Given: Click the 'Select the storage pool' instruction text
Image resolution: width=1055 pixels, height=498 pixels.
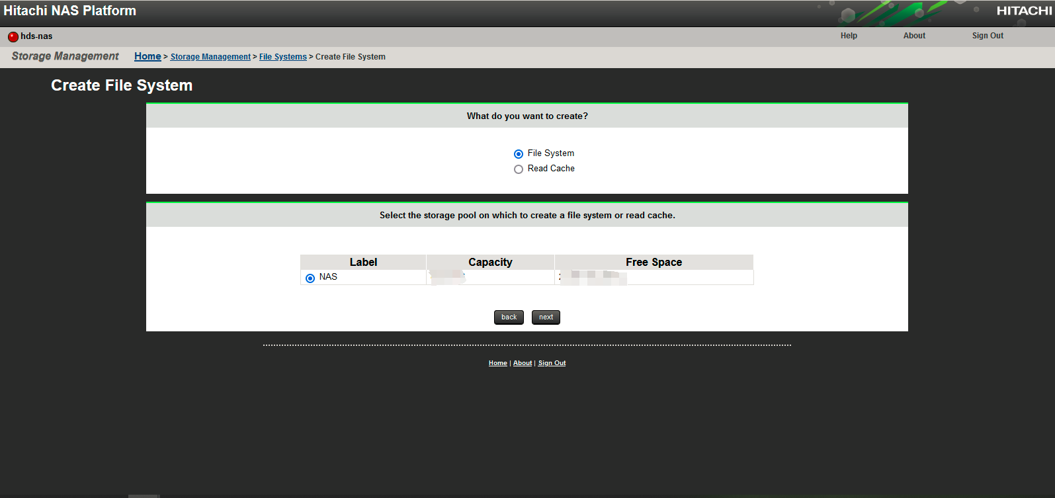Looking at the screenshot, I should point(527,215).
